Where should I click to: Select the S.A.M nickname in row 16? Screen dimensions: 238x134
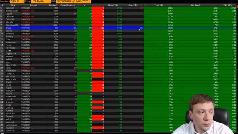[x=8, y=51]
